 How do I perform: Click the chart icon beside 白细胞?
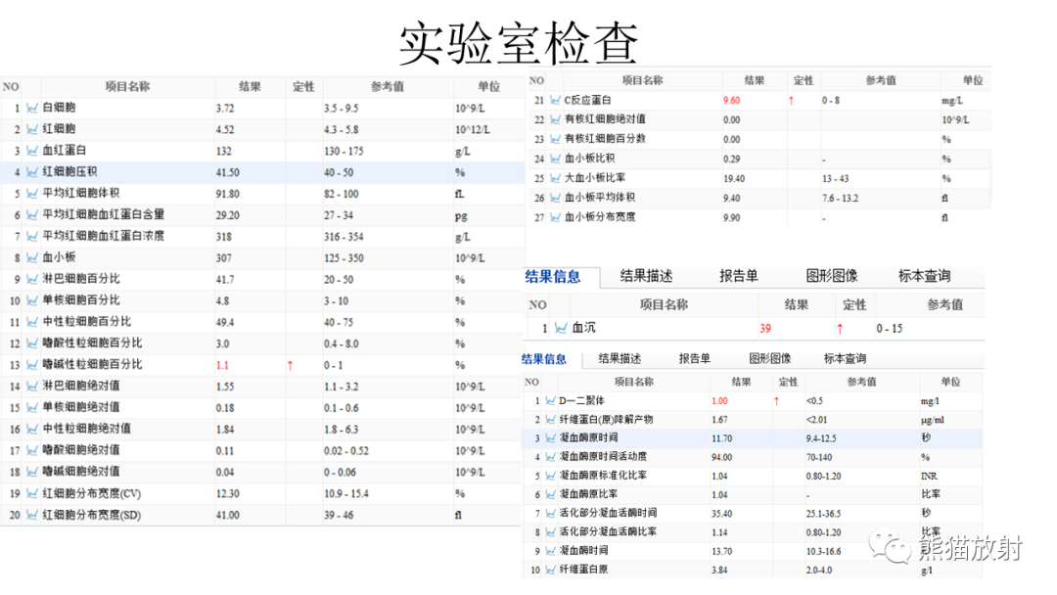[31, 107]
